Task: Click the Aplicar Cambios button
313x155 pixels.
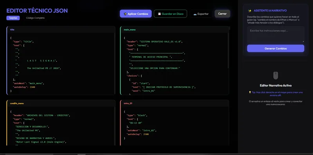Action: coord(135,14)
